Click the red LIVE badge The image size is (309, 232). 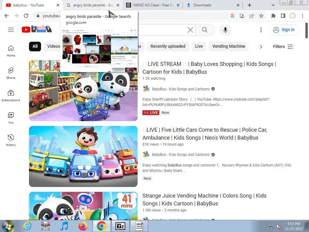tap(151, 113)
